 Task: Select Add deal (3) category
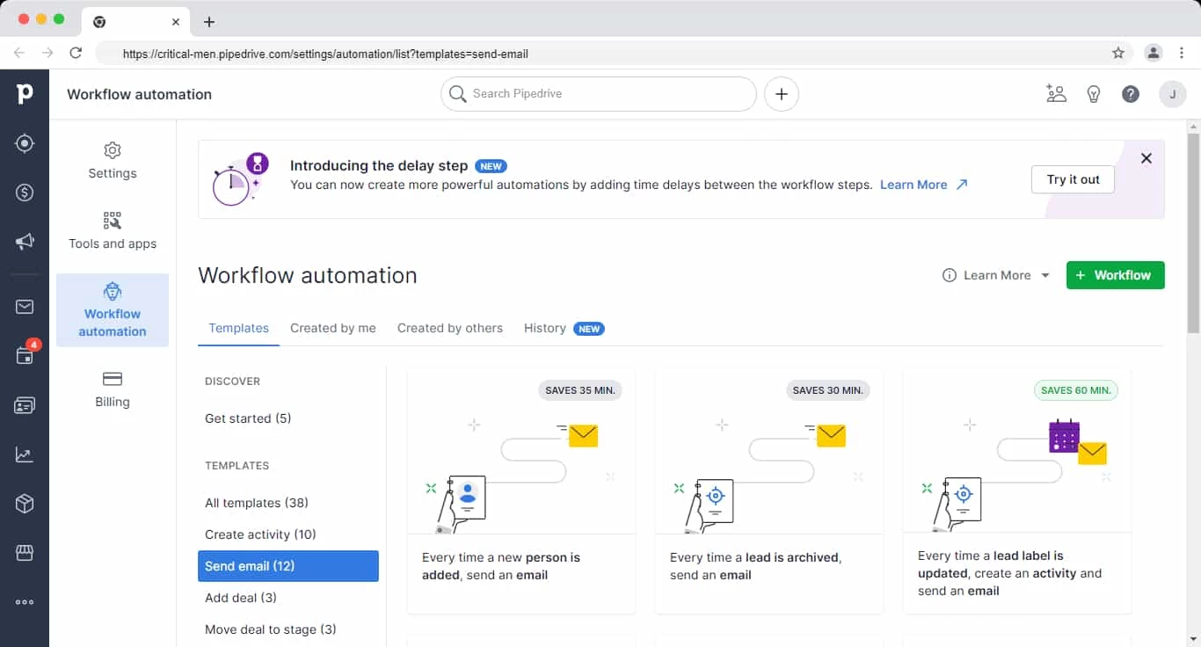tap(288, 598)
